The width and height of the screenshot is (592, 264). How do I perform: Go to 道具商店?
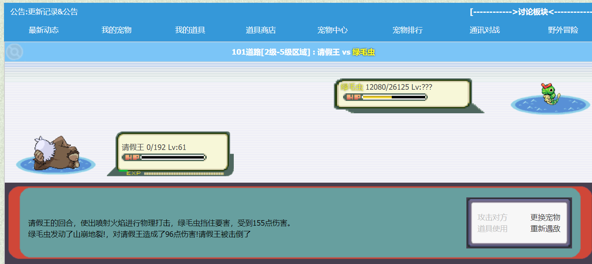pyautogui.click(x=261, y=30)
